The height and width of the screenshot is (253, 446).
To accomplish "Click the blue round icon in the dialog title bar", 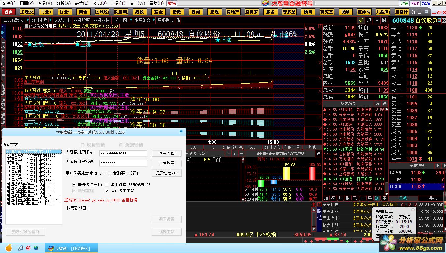I will click(181, 131).
